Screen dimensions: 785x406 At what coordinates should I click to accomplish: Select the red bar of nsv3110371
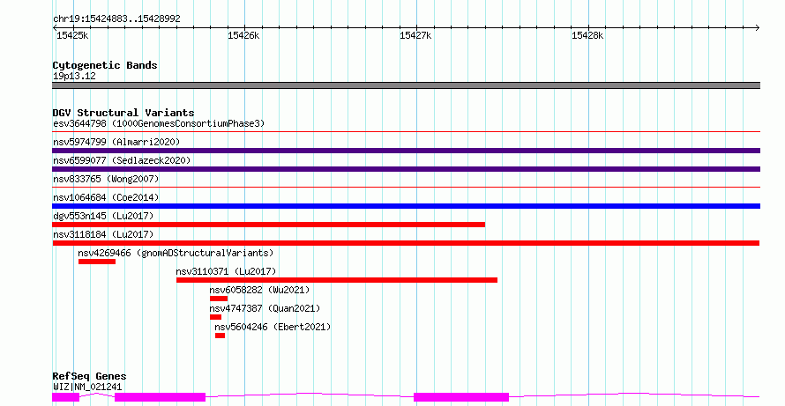click(337, 280)
